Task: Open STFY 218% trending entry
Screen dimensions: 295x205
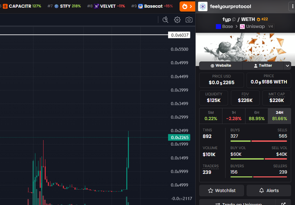Action: pyautogui.click(x=64, y=6)
